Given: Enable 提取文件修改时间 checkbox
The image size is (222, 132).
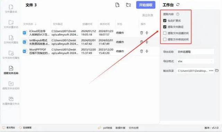Looking at the screenshot, I should tap(165, 39).
